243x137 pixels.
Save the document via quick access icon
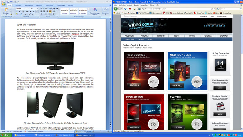(x=8, y=2)
